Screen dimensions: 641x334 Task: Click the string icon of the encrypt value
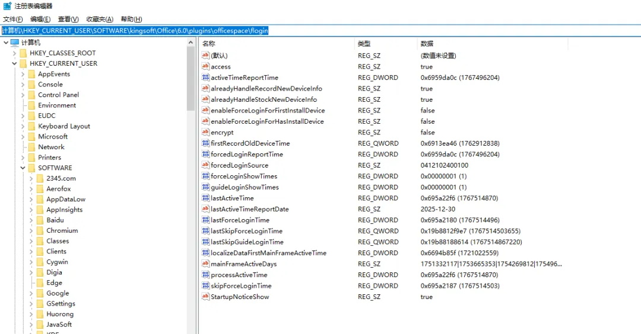[205, 132]
